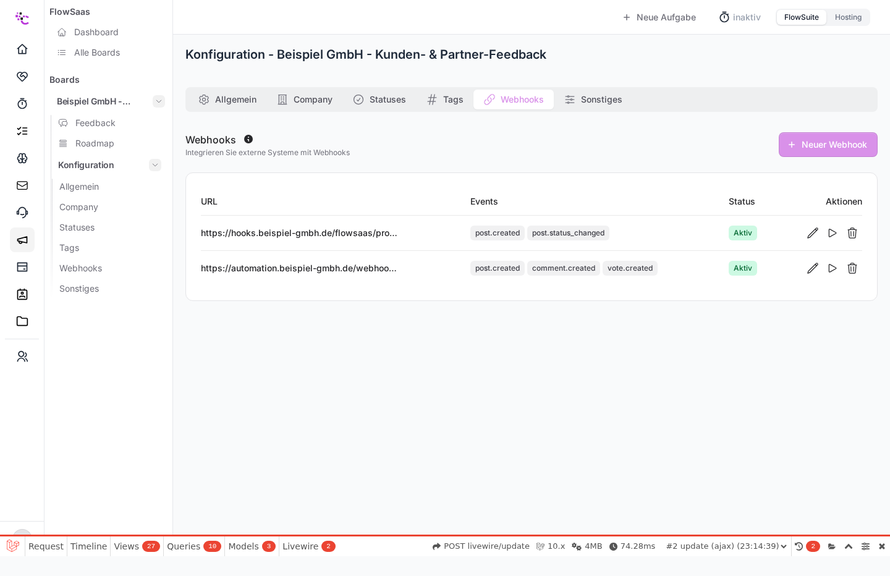This screenshot has width=890, height=576.
Task: Switch to FlowSuite mode
Action: pyautogui.click(x=802, y=17)
